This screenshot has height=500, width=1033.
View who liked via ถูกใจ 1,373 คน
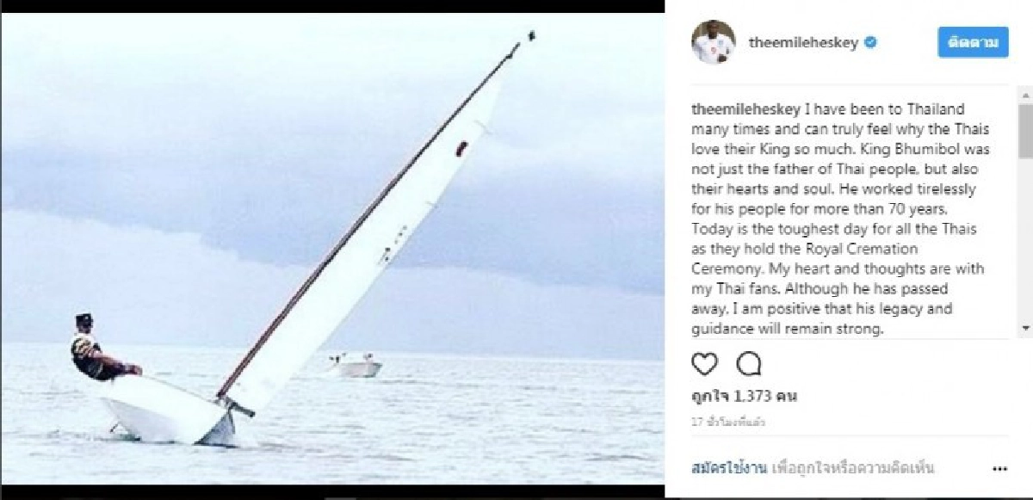(744, 397)
